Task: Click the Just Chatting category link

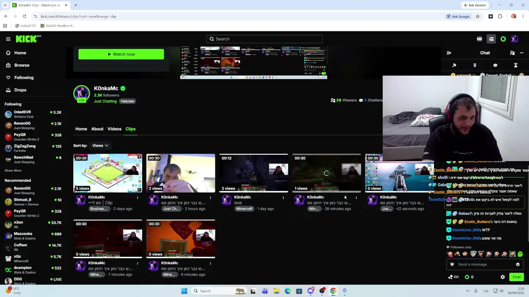Action: point(105,101)
